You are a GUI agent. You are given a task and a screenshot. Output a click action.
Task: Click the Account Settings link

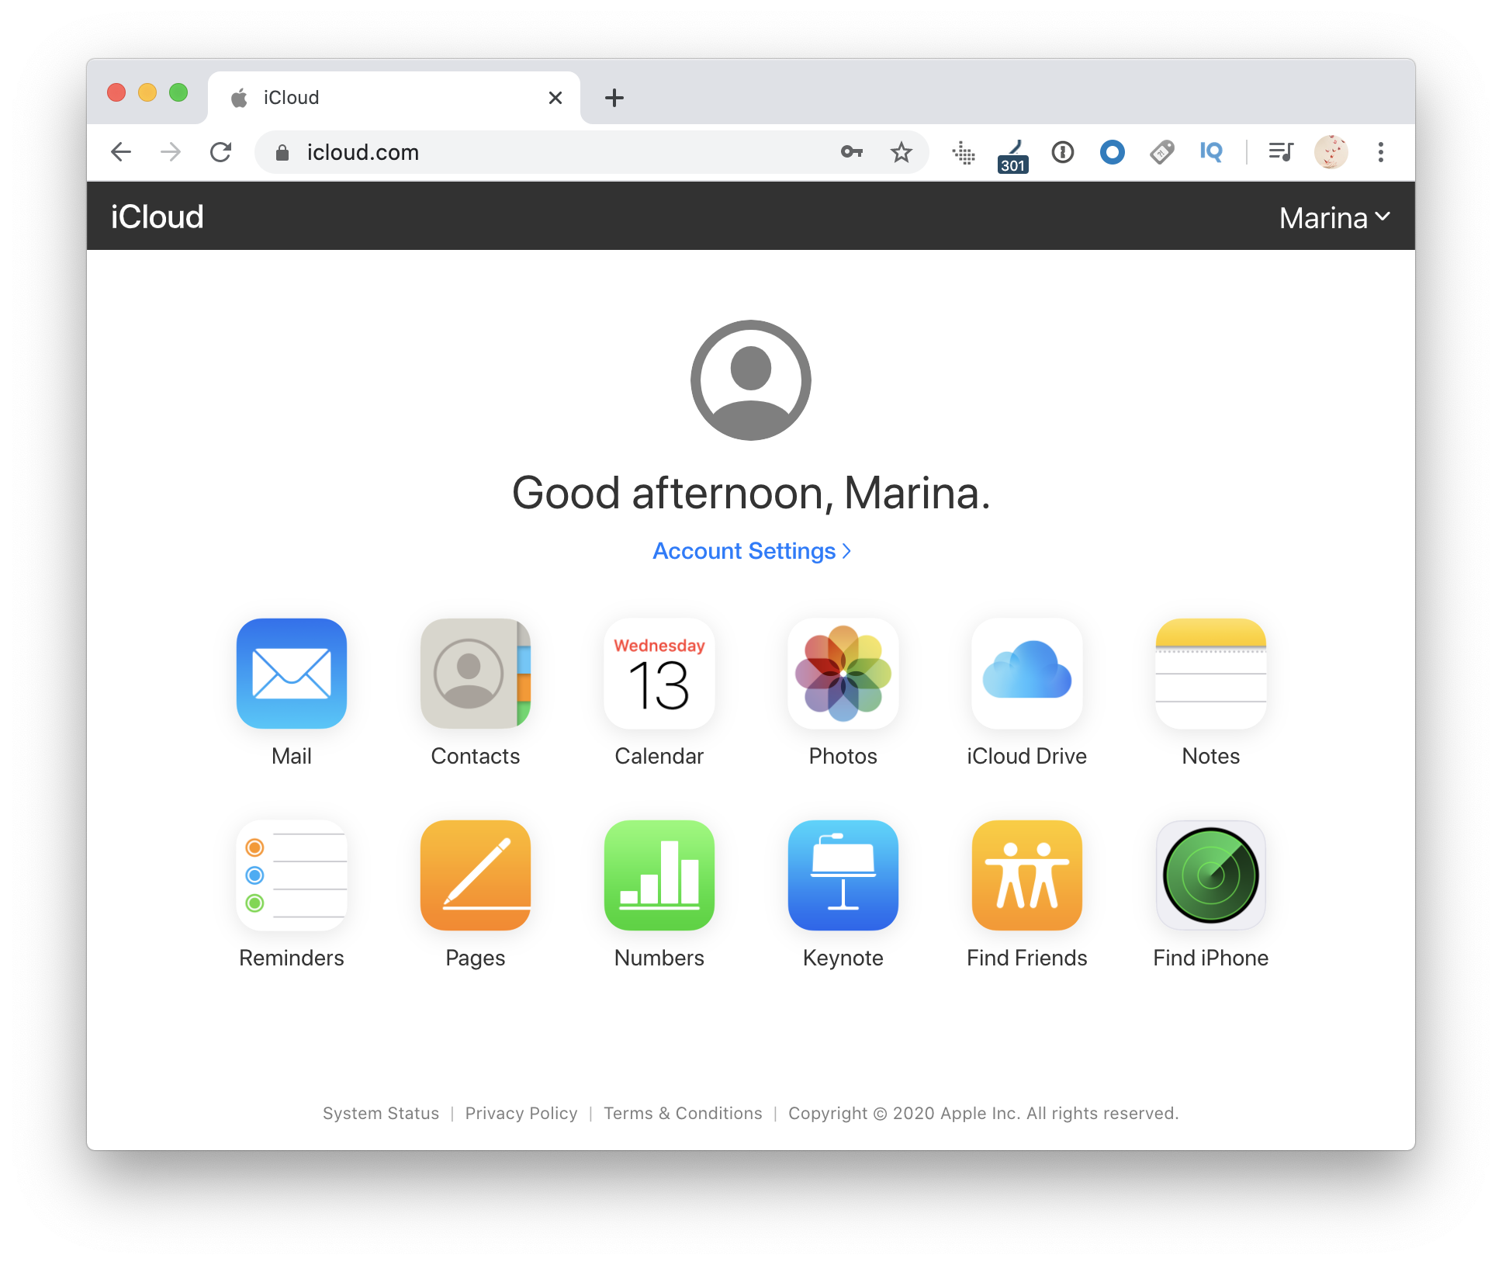752,549
